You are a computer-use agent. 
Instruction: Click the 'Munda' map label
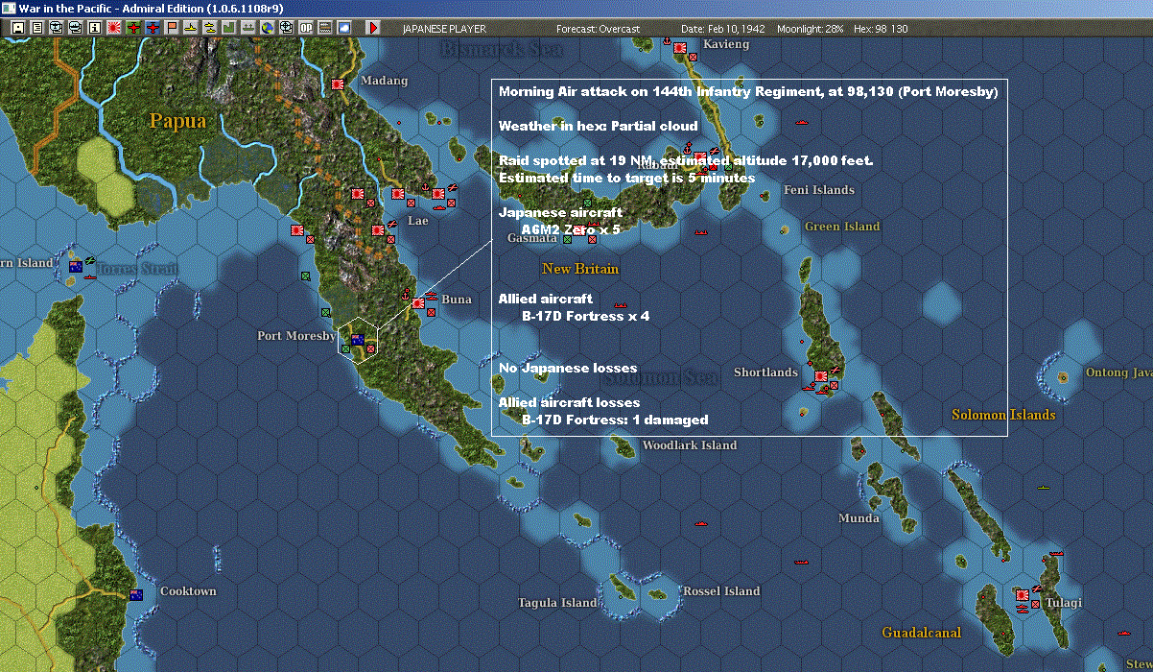click(859, 518)
